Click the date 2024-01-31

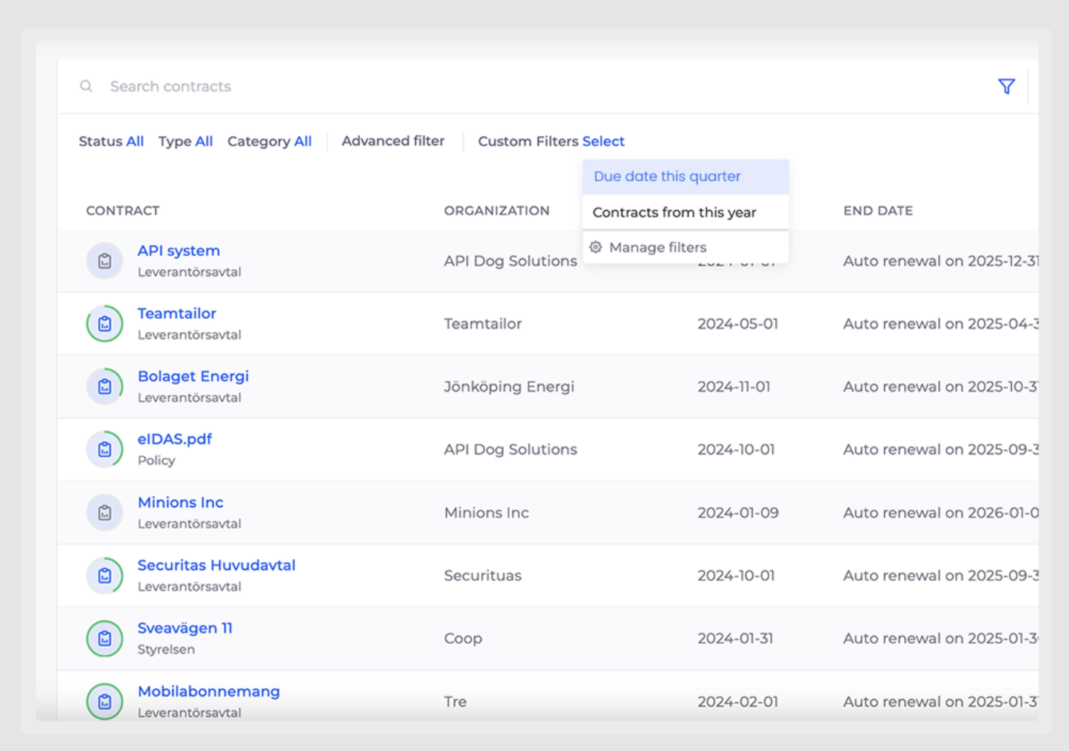pyautogui.click(x=736, y=638)
